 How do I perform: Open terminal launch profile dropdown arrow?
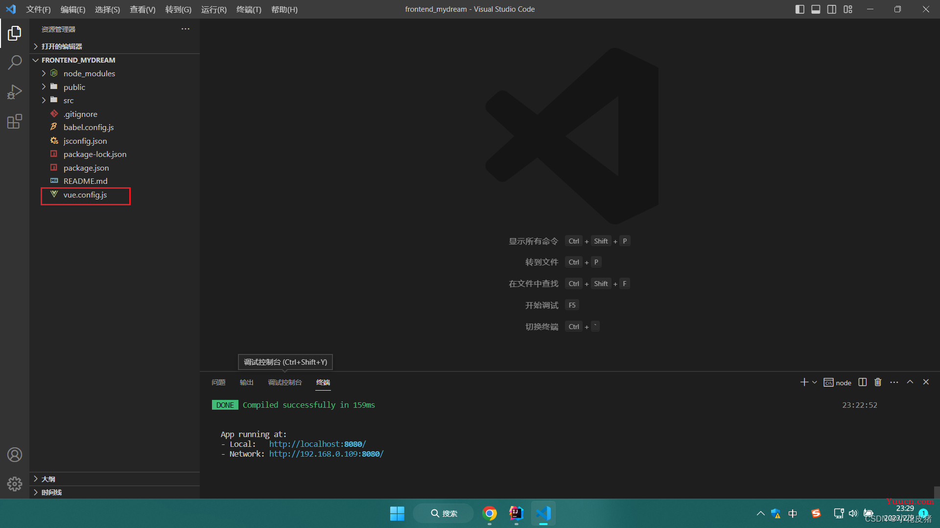pyautogui.click(x=815, y=382)
